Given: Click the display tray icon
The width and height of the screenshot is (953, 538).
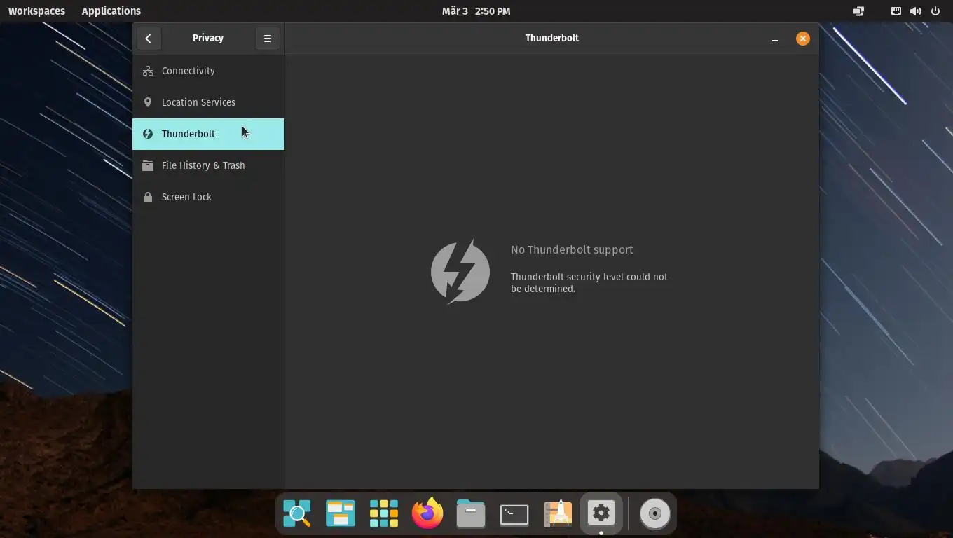Looking at the screenshot, I should pos(858,11).
